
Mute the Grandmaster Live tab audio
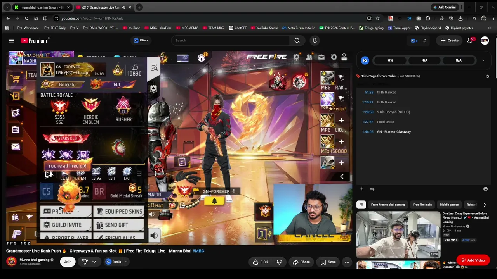124,7
